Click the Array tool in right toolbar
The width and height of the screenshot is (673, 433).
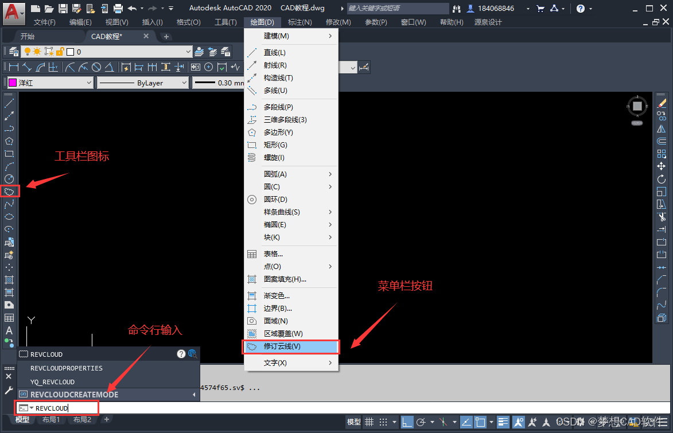click(662, 154)
